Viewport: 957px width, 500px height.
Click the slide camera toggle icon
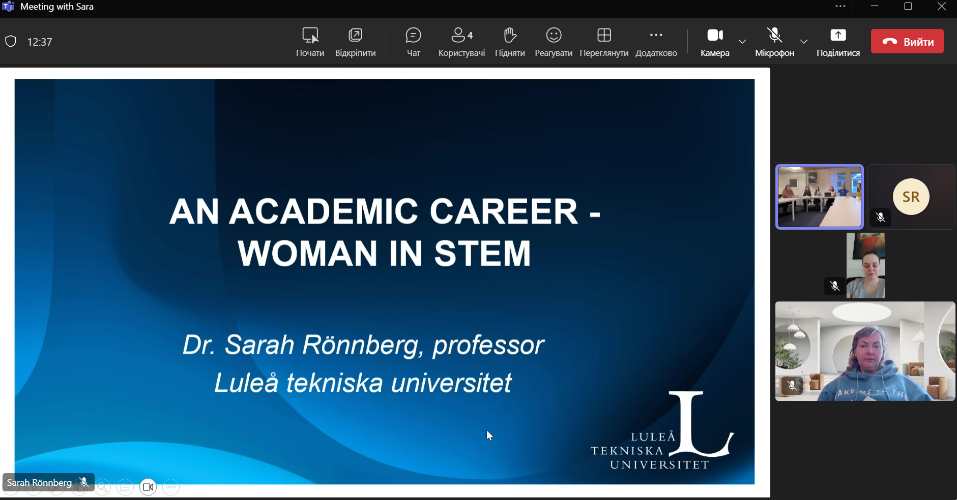[x=148, y=487]
